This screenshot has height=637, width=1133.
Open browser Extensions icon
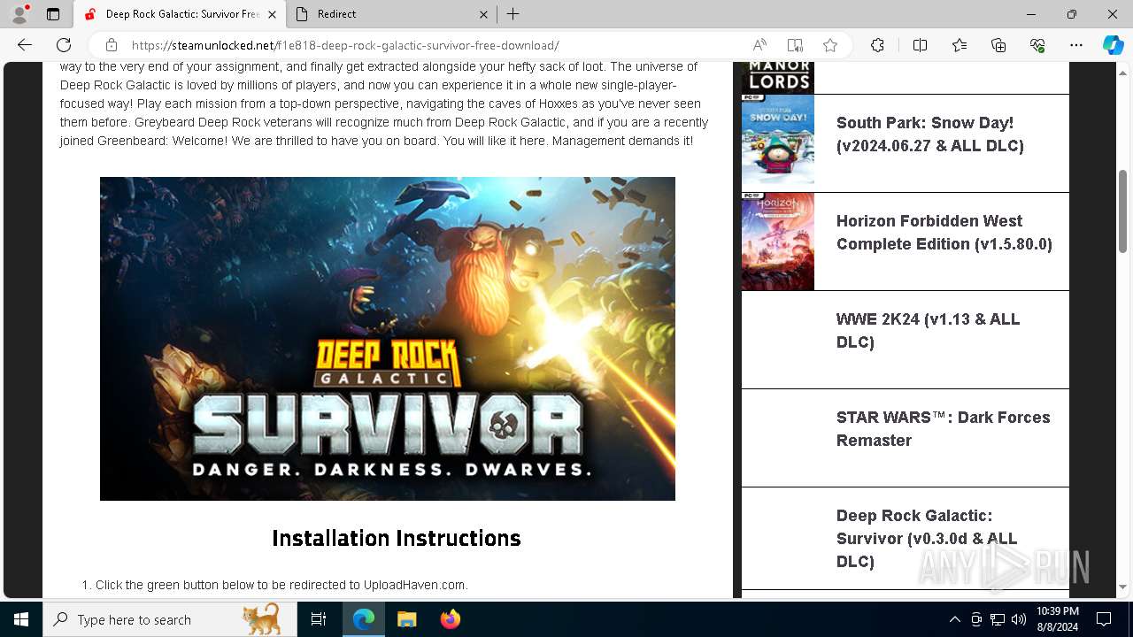[877, 45]
